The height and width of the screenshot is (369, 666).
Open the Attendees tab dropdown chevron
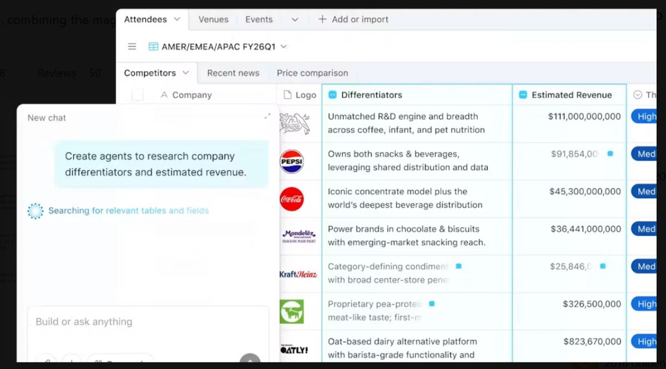(177, 19)
